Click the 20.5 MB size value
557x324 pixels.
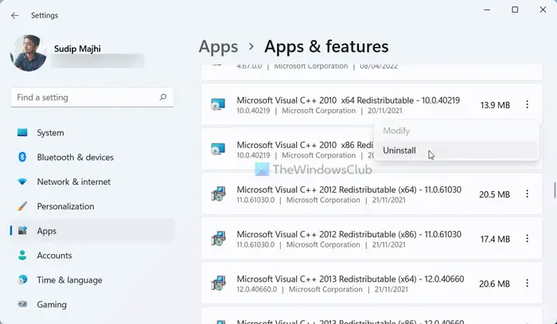click(x=494, y=194)
